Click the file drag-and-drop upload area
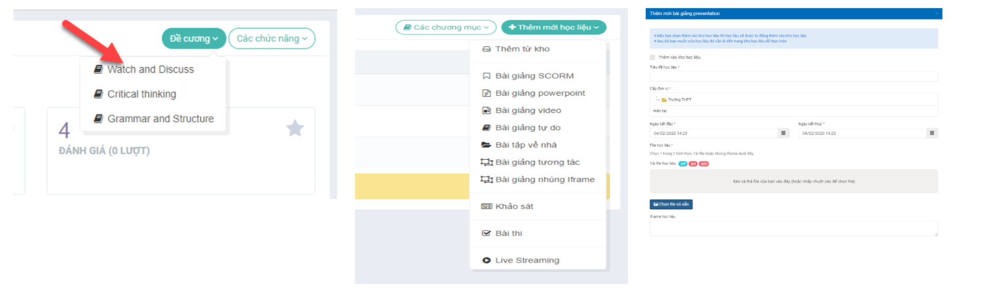The width and height of the screenshot is (991, 293). coord(793,181)
